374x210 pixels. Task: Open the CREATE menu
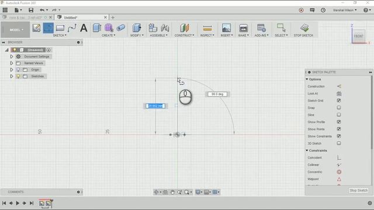(x=109, y=35)
